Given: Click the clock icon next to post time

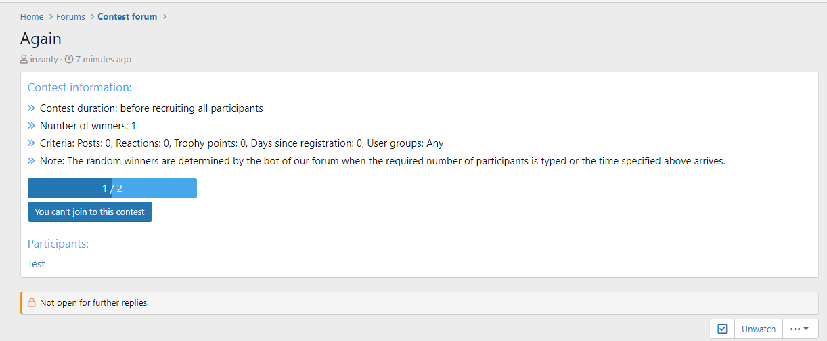Looking at the screenshot, I should (69, 60).
